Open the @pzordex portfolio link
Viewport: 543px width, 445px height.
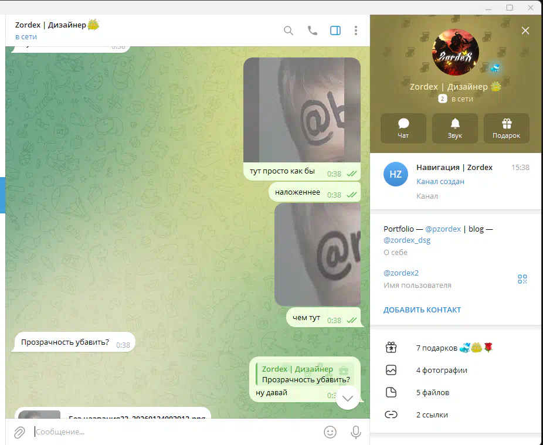(443, 229)
